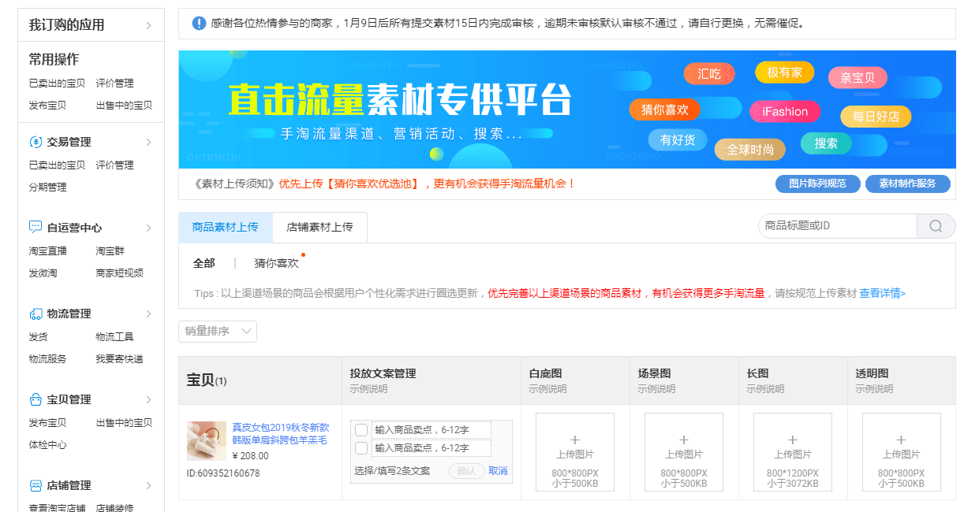This screenshot has height=512, width=979.
Task: Switch to 店铺素材上传 tab
Action: (x=319, y=227)
